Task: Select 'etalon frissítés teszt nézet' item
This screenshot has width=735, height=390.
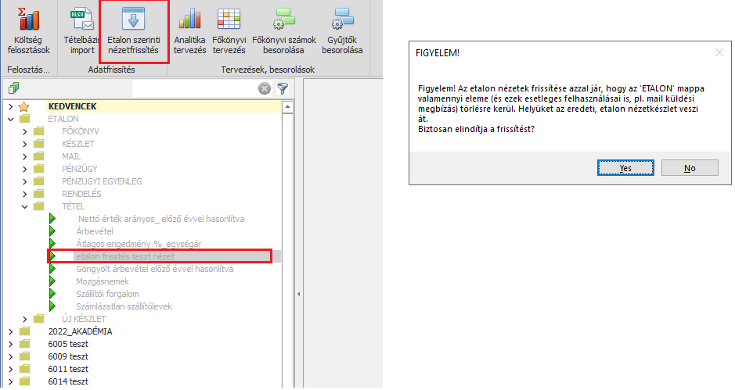Action: point(124,256)
